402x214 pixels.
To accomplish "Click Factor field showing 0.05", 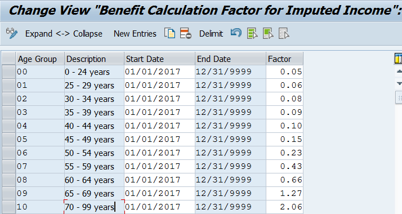I will (284, 72).
